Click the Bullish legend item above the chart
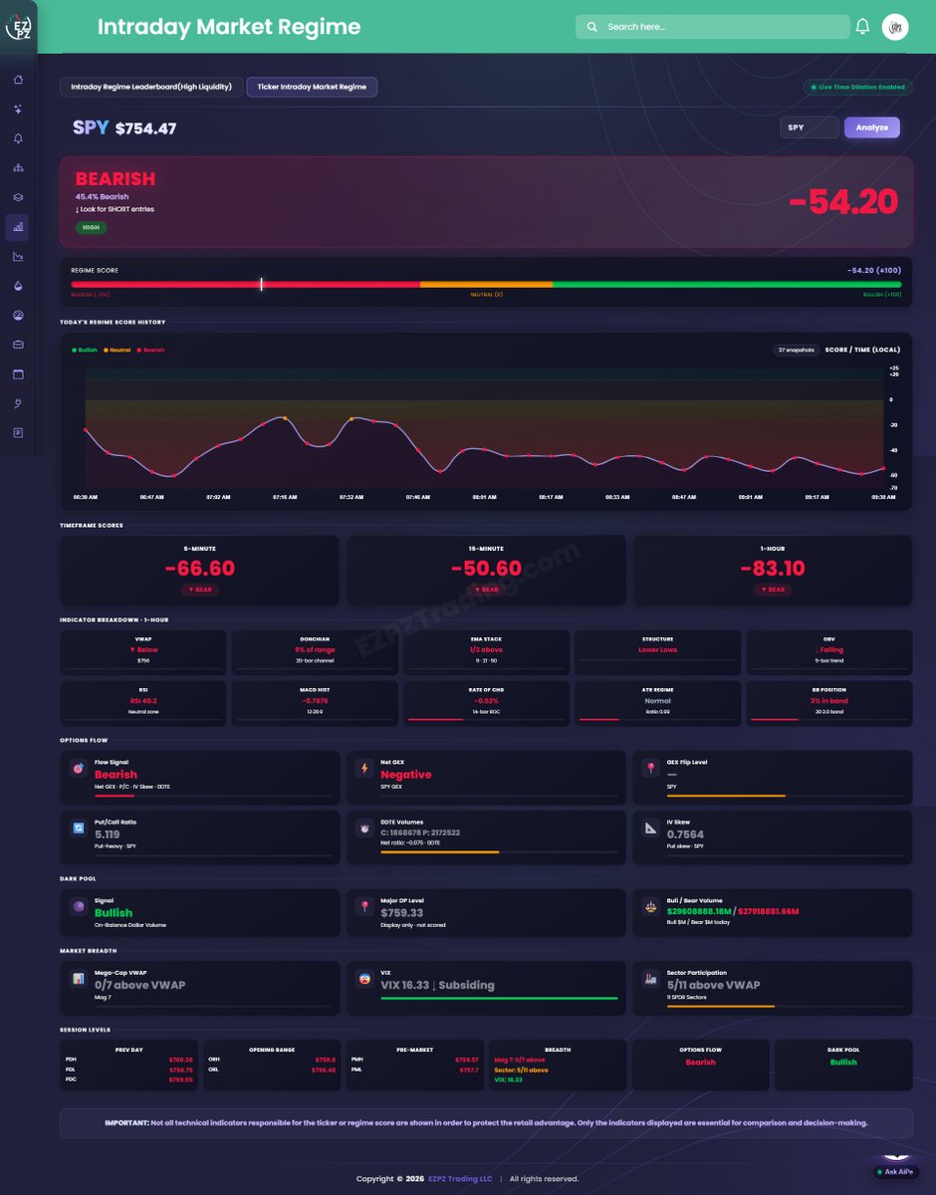 85,351
